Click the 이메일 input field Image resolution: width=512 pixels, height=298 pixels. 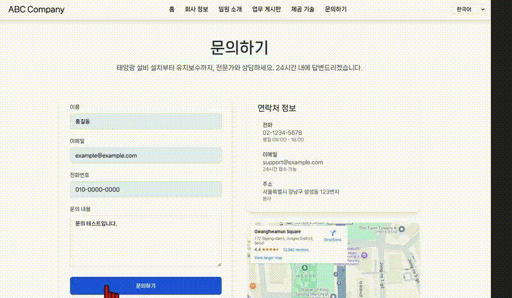[x=145, y=155]
